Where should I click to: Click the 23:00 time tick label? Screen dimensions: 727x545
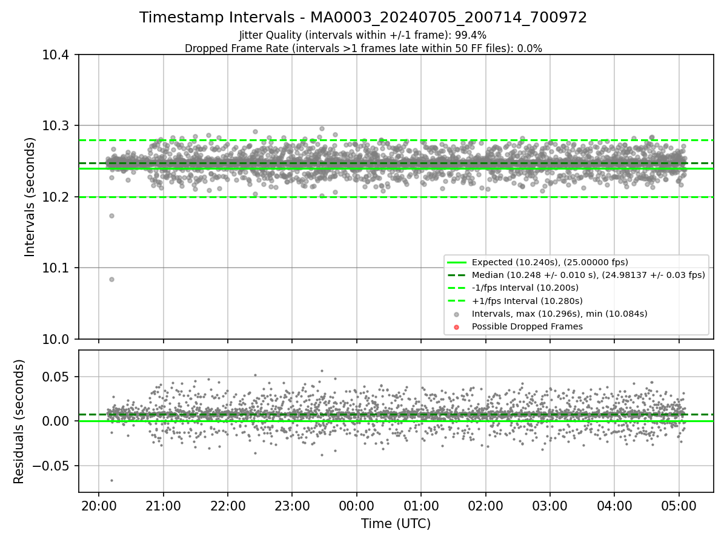[292, 505]
